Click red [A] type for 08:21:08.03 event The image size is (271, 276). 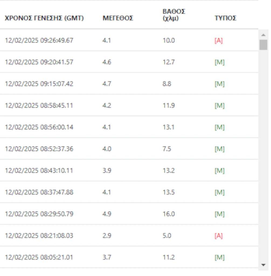pyautogui.click(x=218, y=236)
